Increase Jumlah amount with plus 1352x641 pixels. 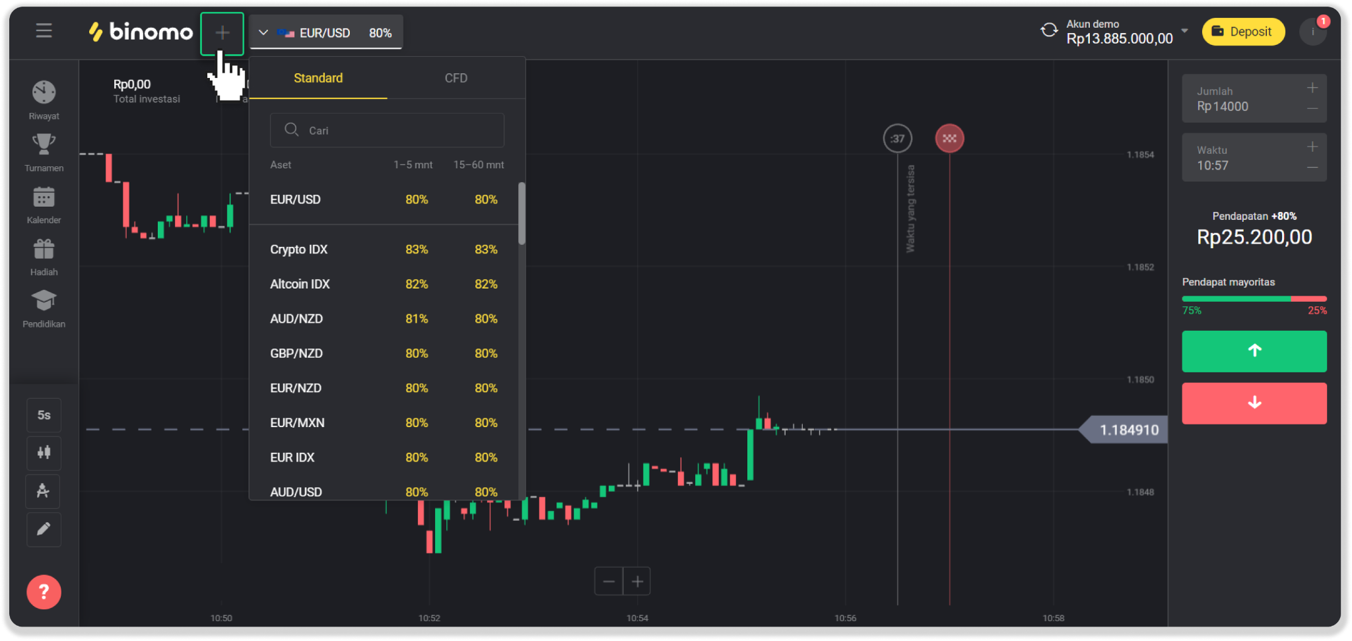click(x=1312, y=88)
